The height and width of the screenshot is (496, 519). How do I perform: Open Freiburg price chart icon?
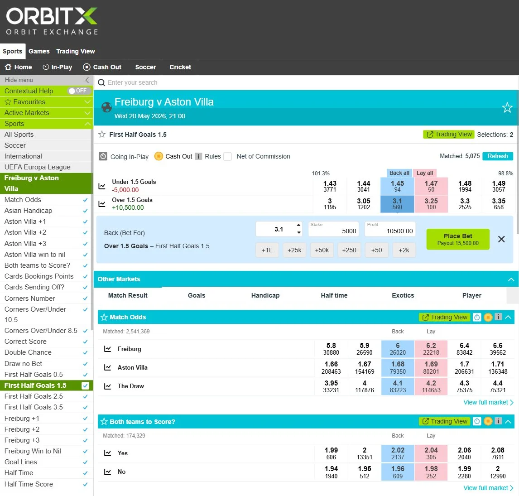pos(108,349)
